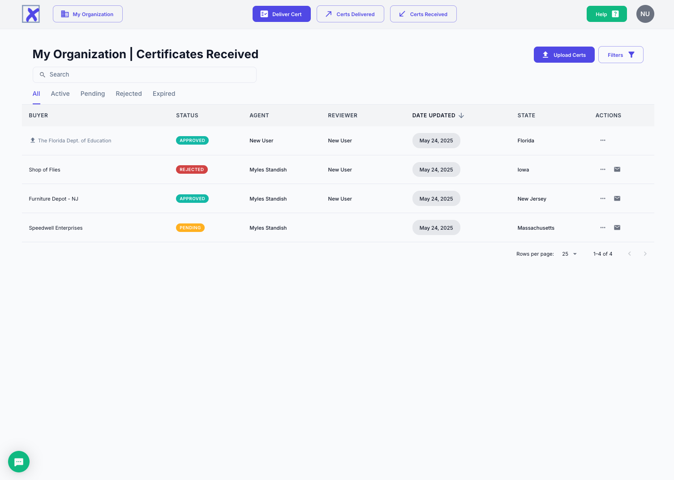Open the NU user avatar menu
Viewport: 674px width, 480px height.
click(x=645, y=14)
